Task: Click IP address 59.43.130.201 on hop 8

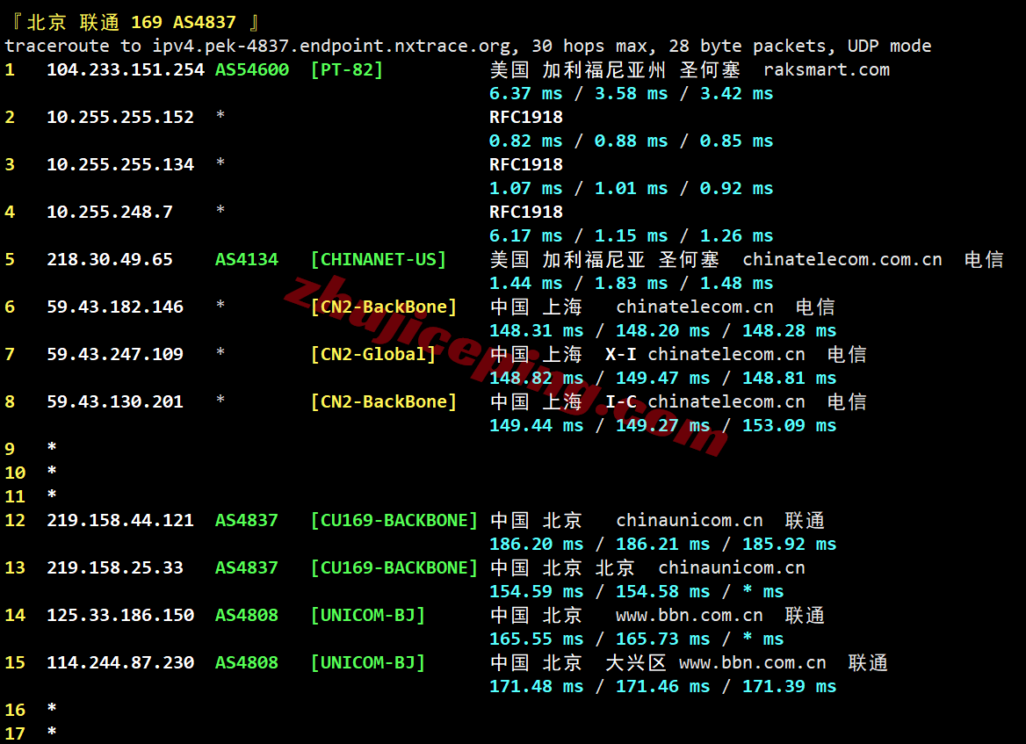Action: pos(114,401)
